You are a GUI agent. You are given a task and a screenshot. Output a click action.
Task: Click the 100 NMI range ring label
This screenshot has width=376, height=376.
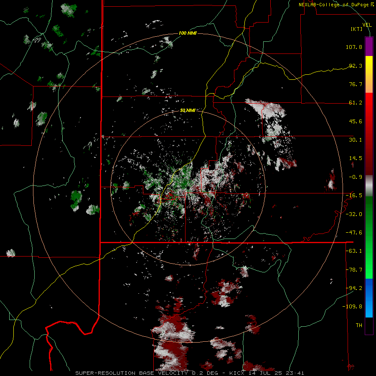[x=188, y=33]
